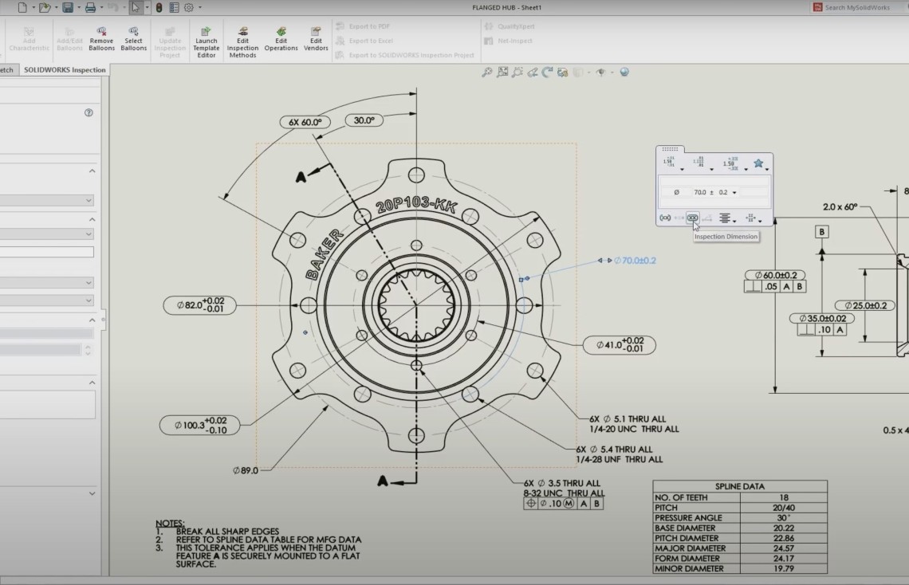Image resolution: width=909 pixels, height=585 pixels.
Task: Click the Style star icon in the dimension palette
Action: pos(758,163)
